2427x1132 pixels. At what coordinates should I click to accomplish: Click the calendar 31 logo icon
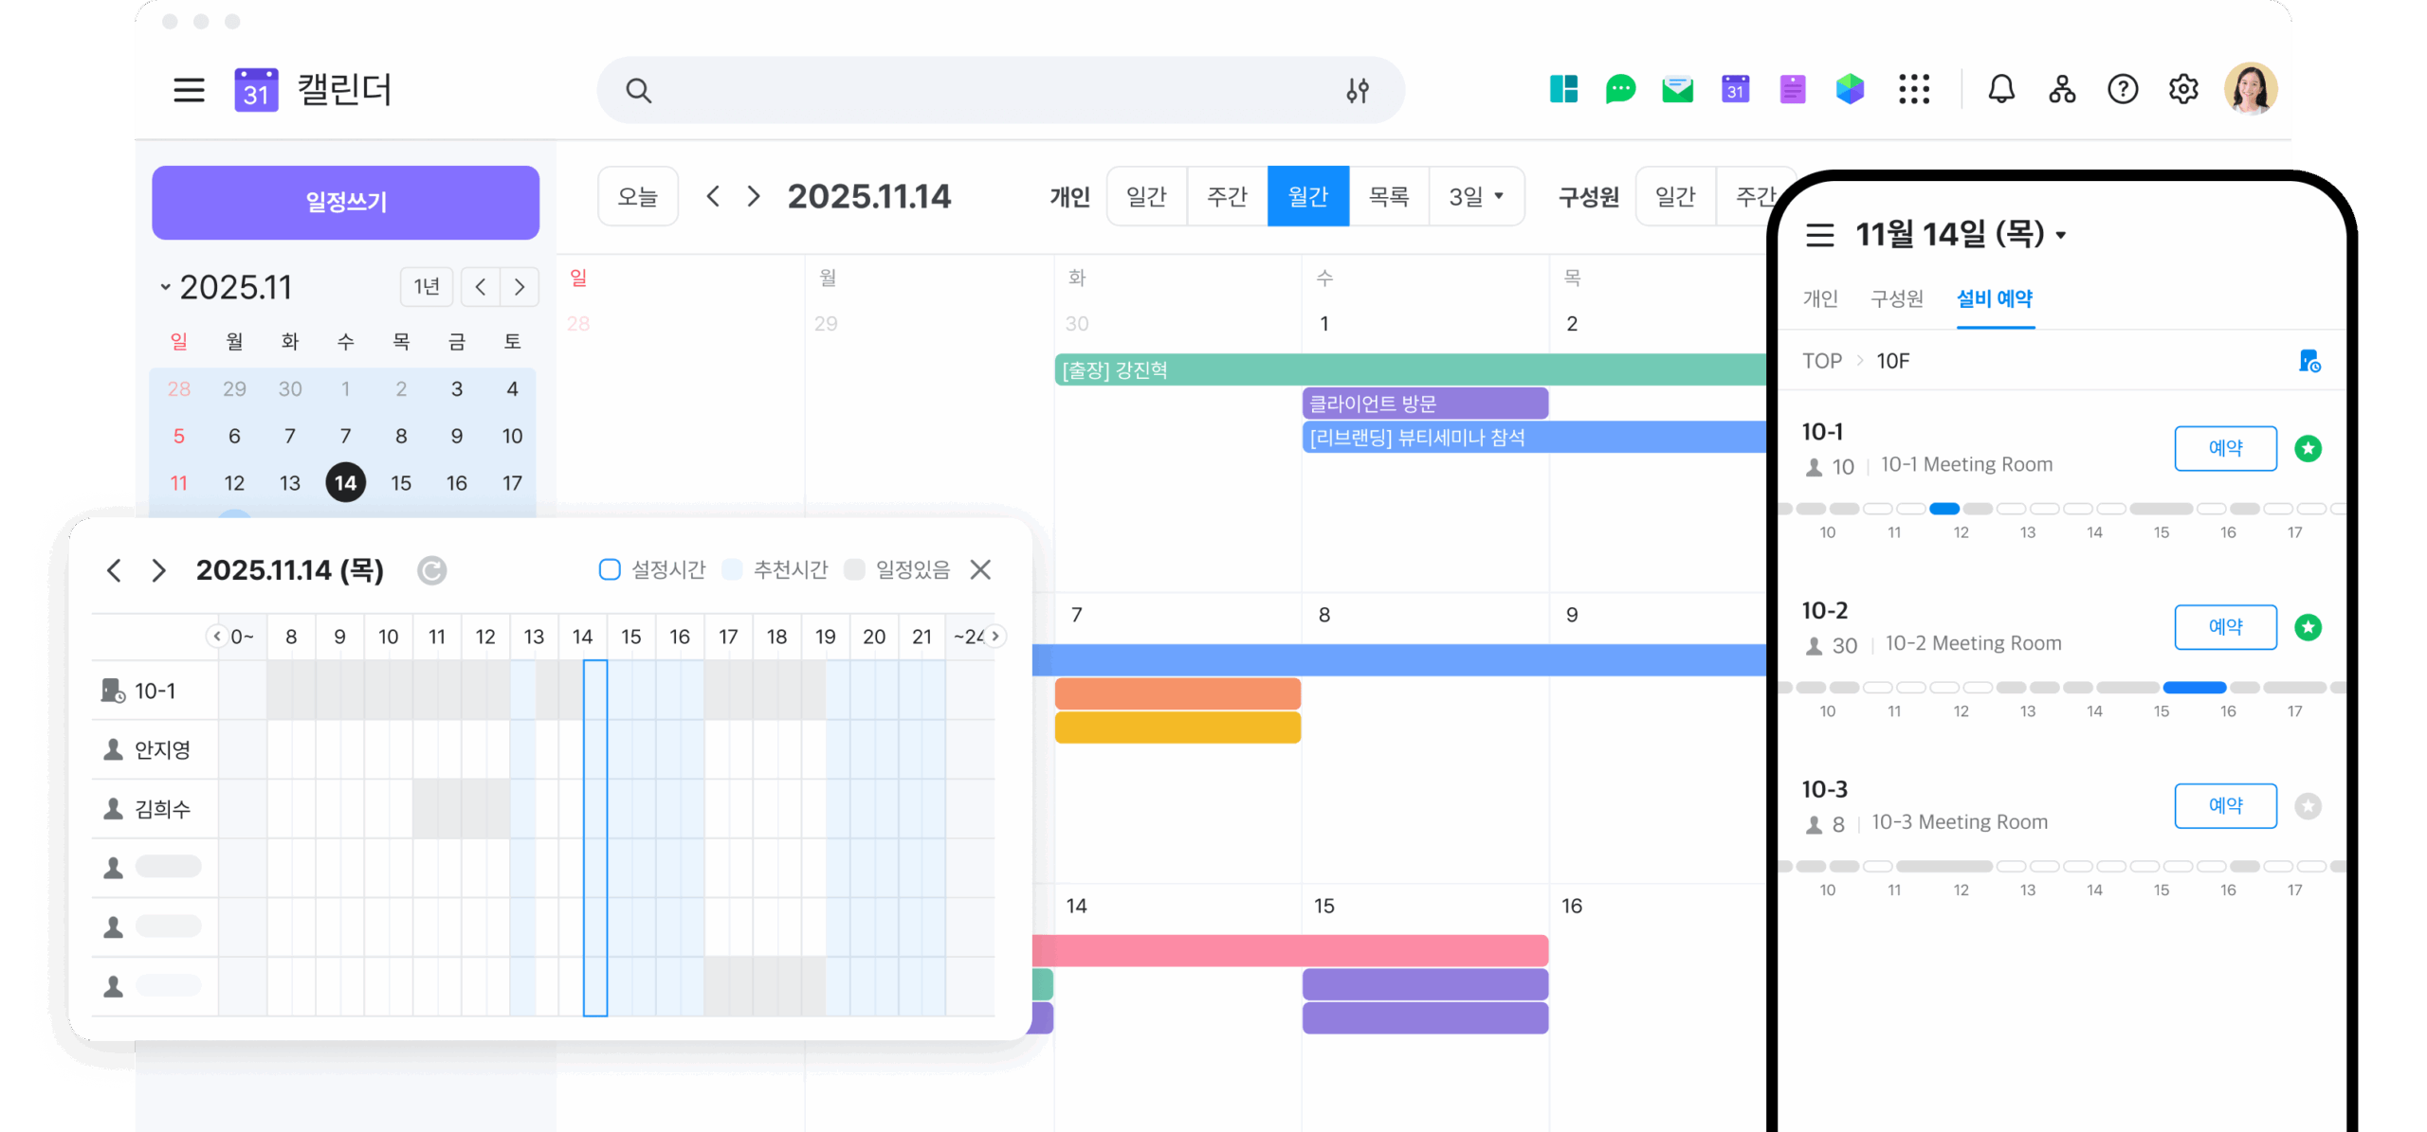click(256, 90)
